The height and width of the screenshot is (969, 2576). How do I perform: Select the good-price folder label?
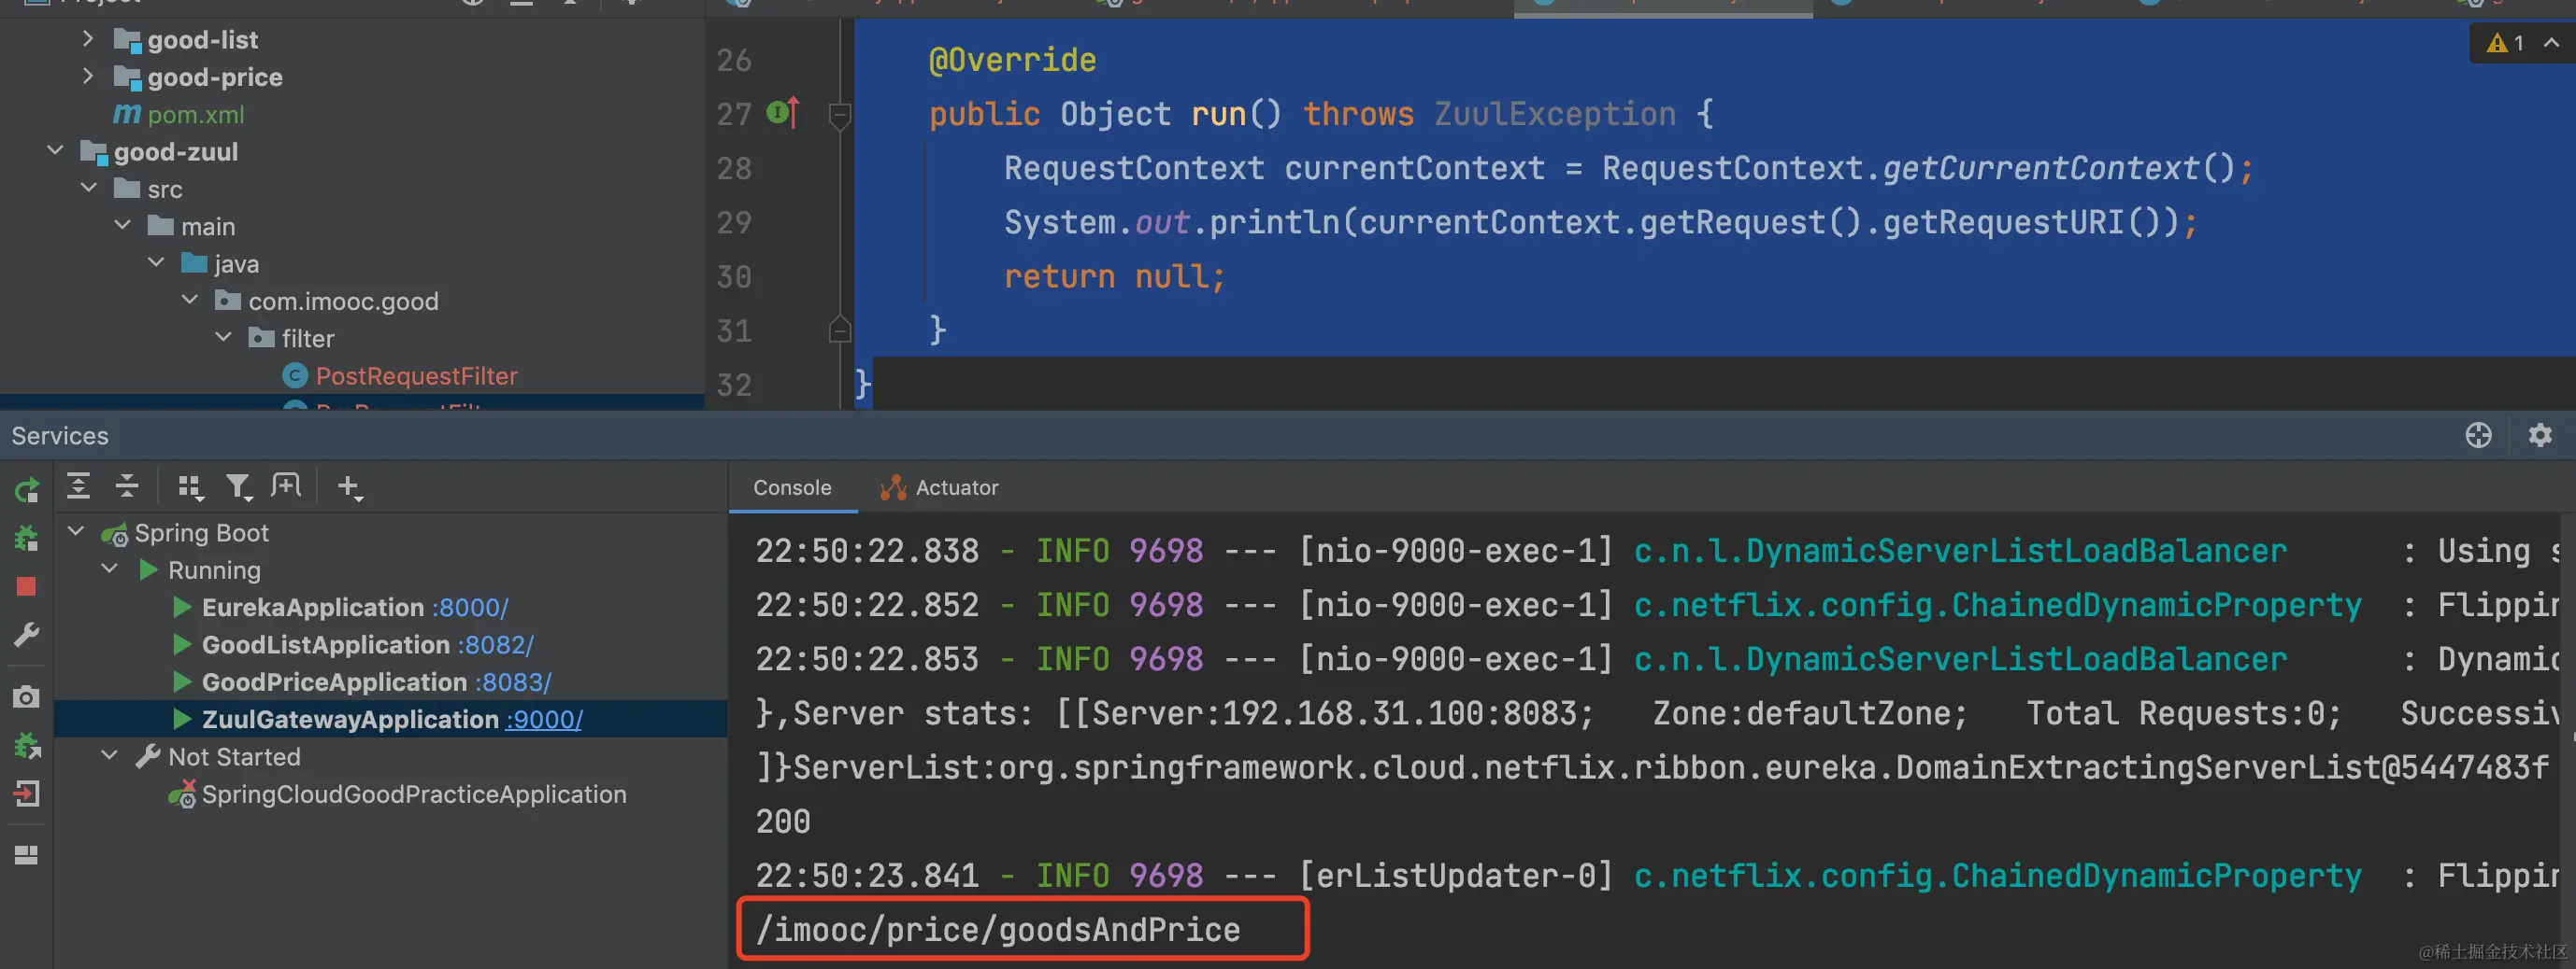click(215, 77)
